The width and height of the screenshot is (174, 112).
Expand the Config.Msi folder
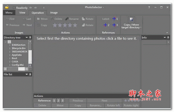[x=10, y=65]
